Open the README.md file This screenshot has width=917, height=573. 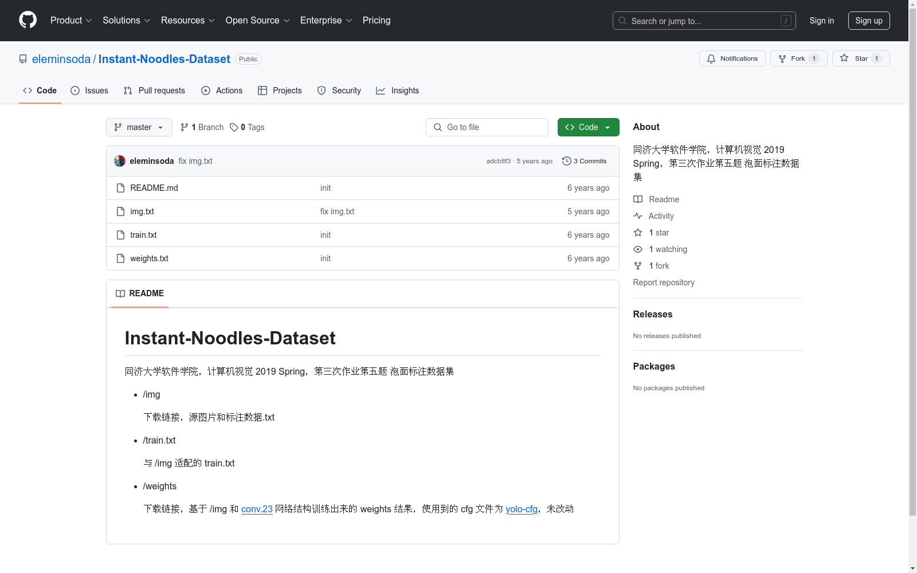coord(154,188)
